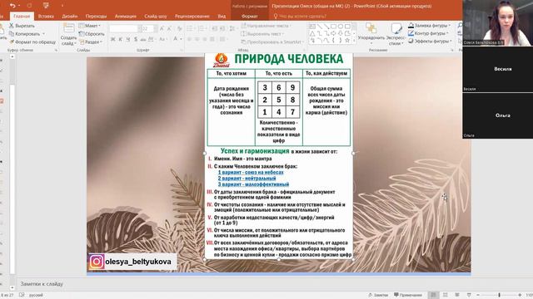Expand the shapes gallery more arrow
The width and height of the screenshot is (533, 299).
[354, 41]
